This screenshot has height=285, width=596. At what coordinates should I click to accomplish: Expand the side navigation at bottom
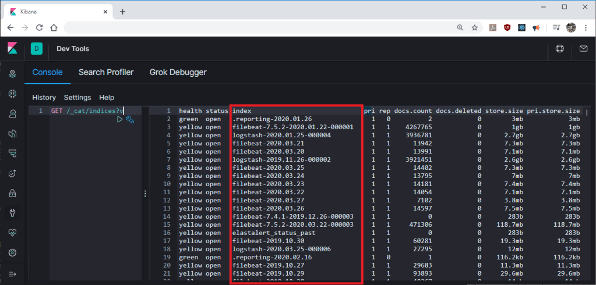coord(12,273)
